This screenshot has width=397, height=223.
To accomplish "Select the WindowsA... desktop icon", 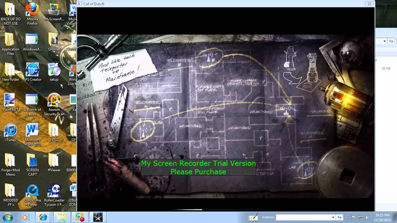I will [32, 42].
